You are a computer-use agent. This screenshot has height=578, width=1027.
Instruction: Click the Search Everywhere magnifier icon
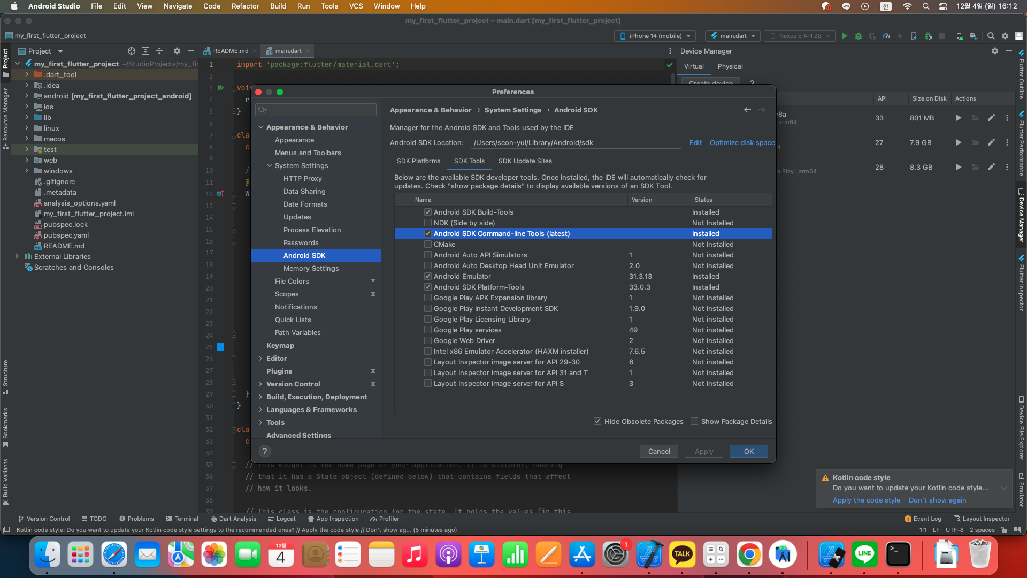tap(991, 36)
